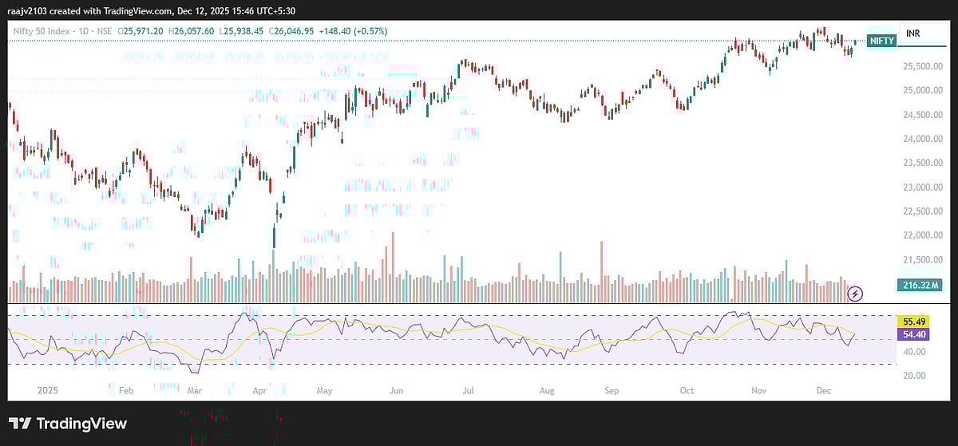Click the 40.00 level on RSI scale
Image resolution: width=958 pixels, height=446 pixels.
tap(915, 352)
